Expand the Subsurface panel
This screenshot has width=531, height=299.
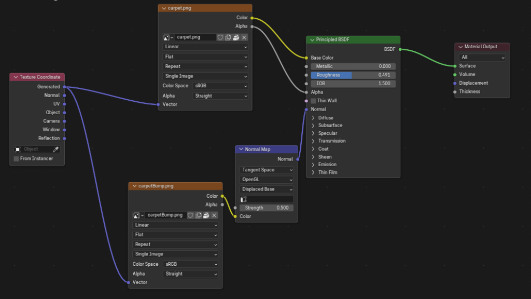(x=313, y=126)
